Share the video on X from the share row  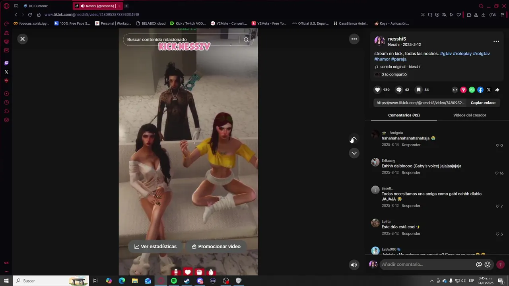coord(489,90)
